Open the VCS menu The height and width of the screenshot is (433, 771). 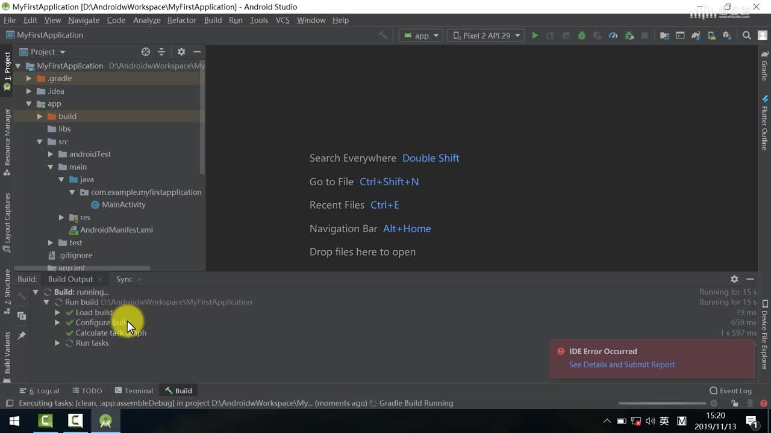[282, 20]
